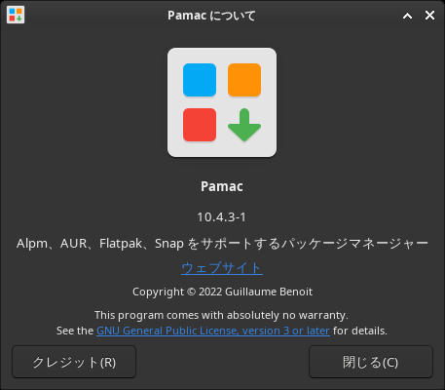The image size is (445, 390).
Task: Click the large Pamac application logo
Action: (222, 102)
